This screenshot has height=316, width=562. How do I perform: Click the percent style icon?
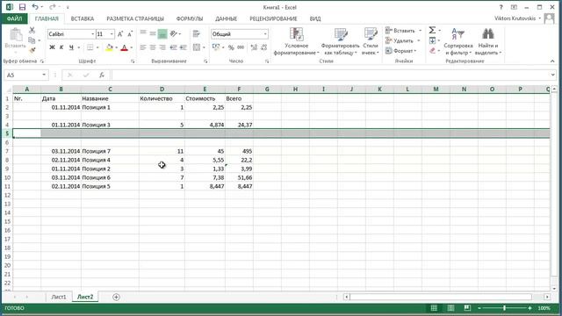coord(231,47)
